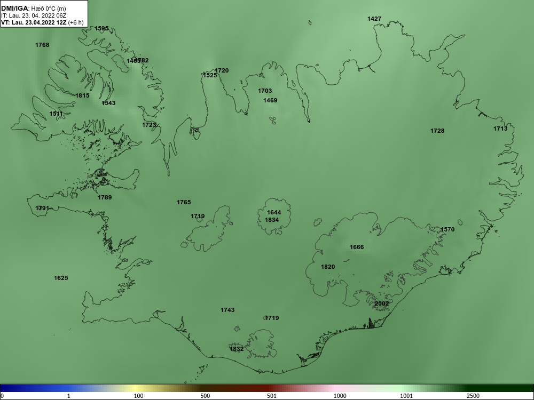Click the 1511 map value
The width and height of the screenshot is (534, 400).
[x=56, y=114]
